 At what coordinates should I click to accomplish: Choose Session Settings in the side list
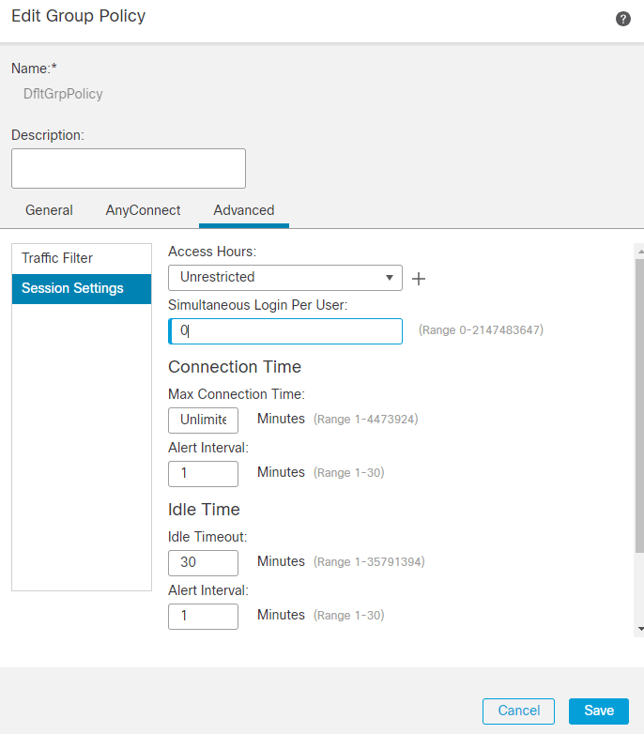click(82, 288)
